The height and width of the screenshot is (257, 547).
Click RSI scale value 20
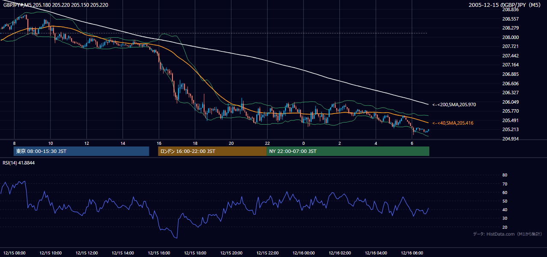pyautogui.click(x=505, y=227)
